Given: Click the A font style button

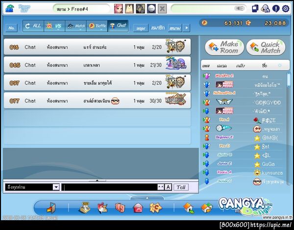Looking at the screenshot, I should (x=168, y=187).
